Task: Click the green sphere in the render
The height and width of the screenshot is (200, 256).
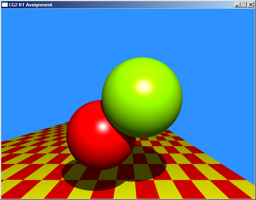Action: (142, 97)
